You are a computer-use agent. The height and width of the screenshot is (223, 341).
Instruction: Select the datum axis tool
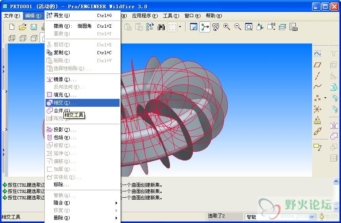(x=317, y=76)
